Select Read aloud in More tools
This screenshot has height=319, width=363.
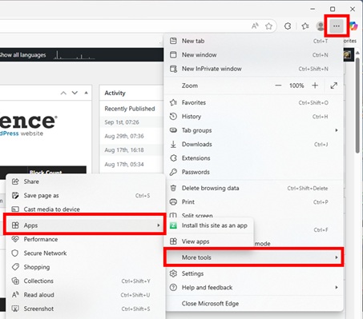coord(85,294)
